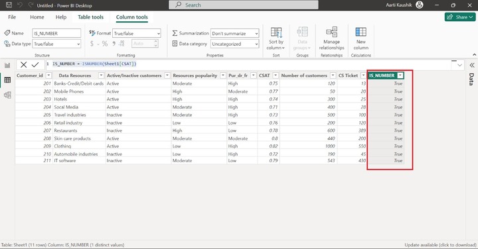Expand the Data type dropdown
Viewport: 478px width, 249px height.
coord(56,44)
